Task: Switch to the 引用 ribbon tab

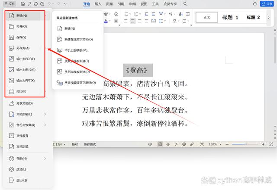Action: point(121,4)
